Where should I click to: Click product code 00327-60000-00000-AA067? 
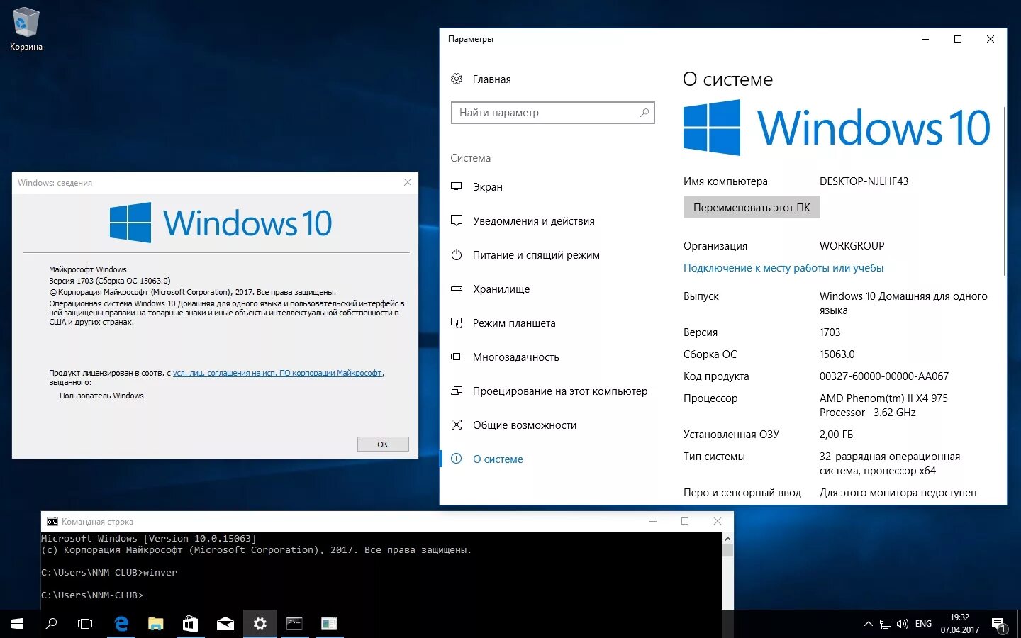click(884, 376)
